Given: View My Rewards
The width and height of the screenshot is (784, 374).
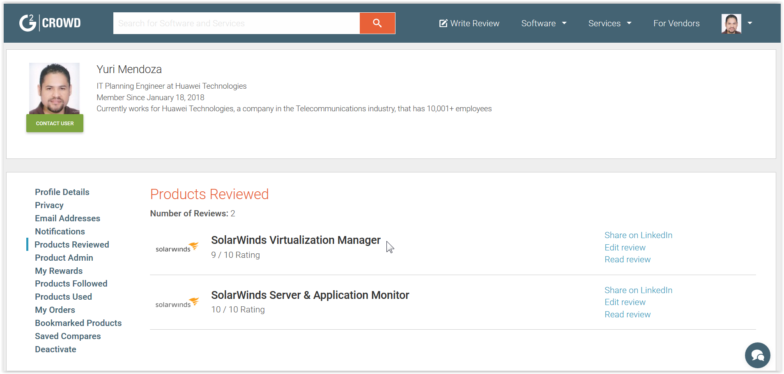Looking at the screenshot, I should [x=59, y=271].
